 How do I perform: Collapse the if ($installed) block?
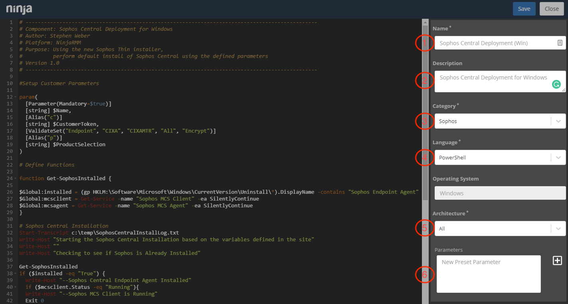point(16,274)
